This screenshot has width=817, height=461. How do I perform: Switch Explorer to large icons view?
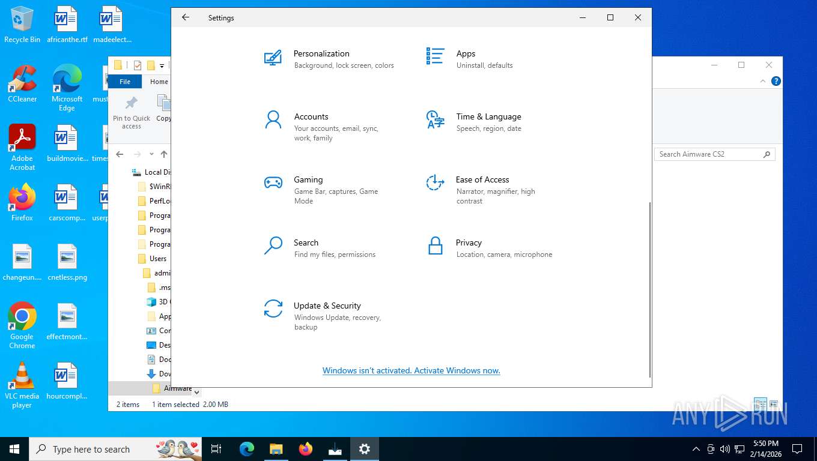click(774, 404)
